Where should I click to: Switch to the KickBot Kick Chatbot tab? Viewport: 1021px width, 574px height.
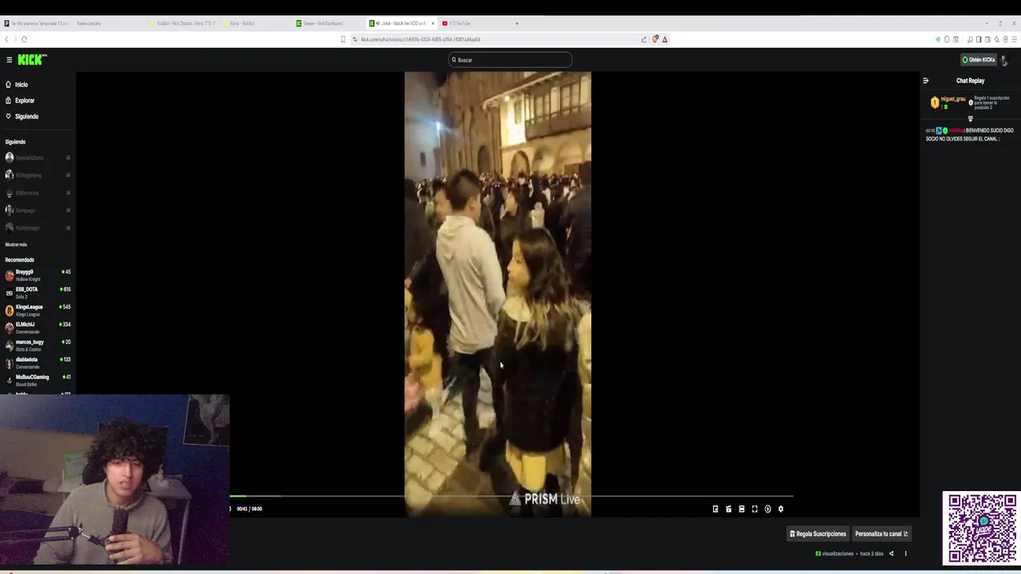[x=184, y=23]
